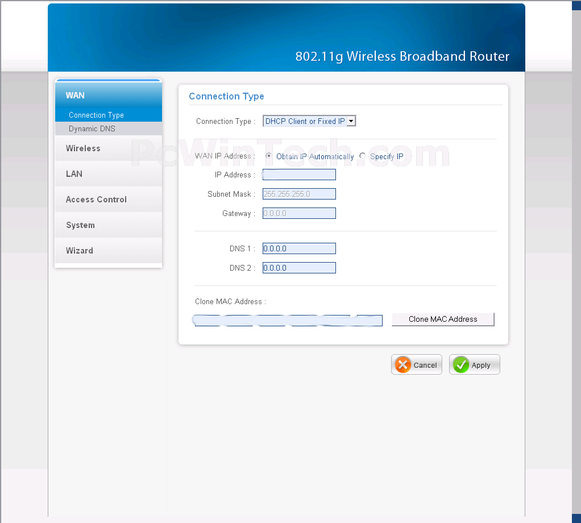The width and height of the screenshot is (581, 523).
Task: Open the System menu section
Action: pyautogui.click(x=108, y=225)
